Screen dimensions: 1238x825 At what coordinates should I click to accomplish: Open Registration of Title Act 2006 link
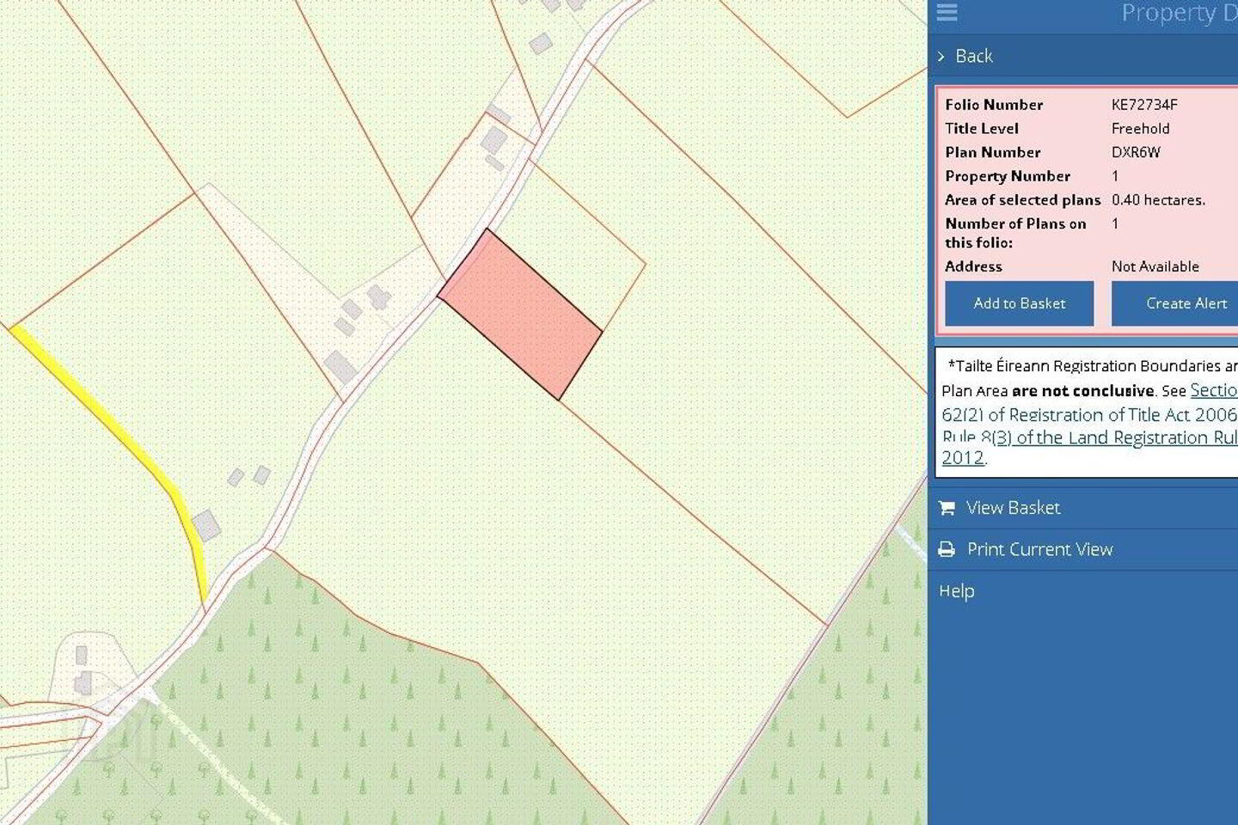[1089, 414]
